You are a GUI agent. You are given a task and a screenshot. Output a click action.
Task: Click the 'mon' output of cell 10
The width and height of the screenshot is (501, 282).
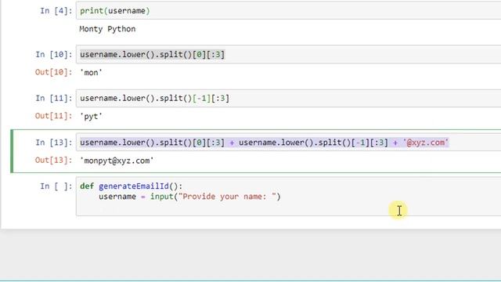[x=91, y=73]
